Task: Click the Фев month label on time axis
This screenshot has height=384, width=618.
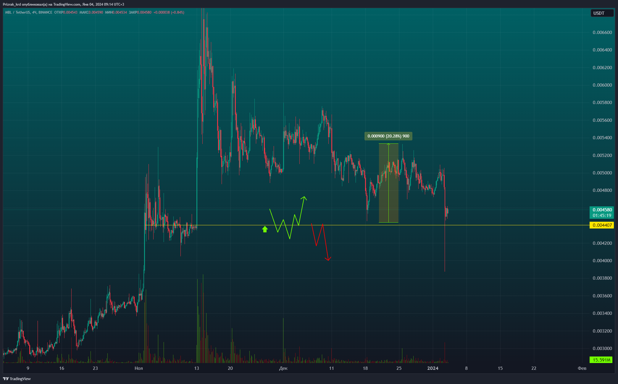Action: click(x=582, y=368)
